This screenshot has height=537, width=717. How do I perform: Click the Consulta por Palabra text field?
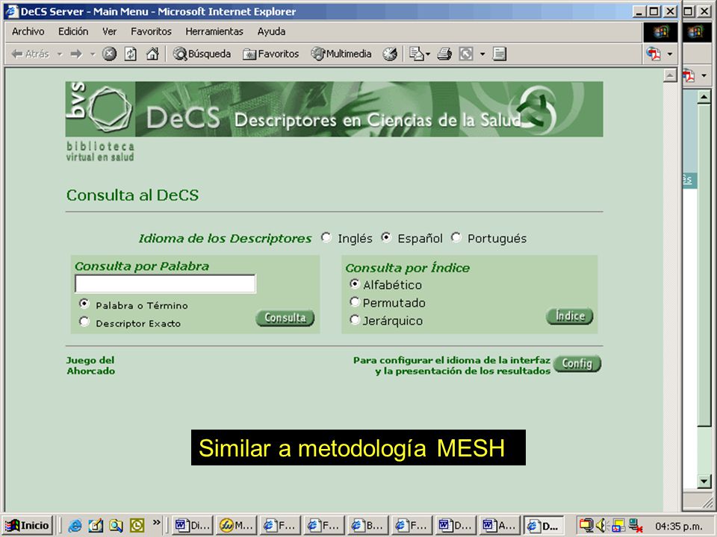click(165, 283)
